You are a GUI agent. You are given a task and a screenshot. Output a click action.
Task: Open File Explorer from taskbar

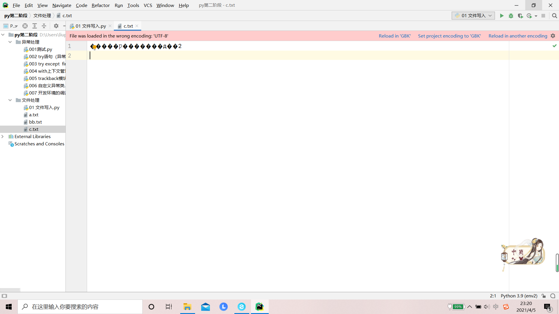coord(187,307)
